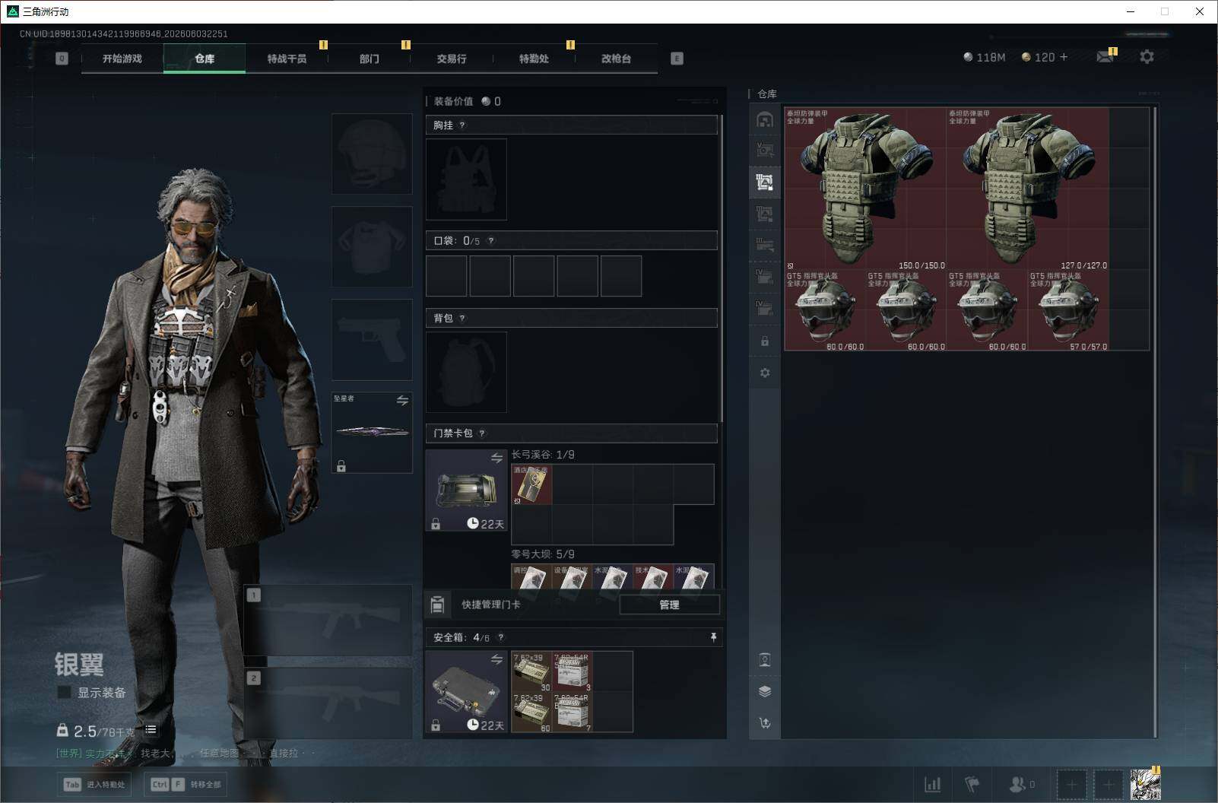Open the 特战干员 tab
This screenshot has width=1218, height=803.
(287, 59)
